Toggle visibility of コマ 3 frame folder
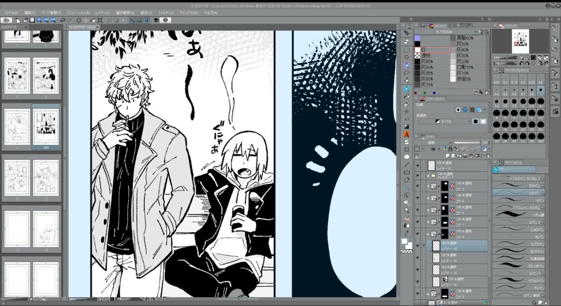The image size is (561, 306). pos(417,210)
